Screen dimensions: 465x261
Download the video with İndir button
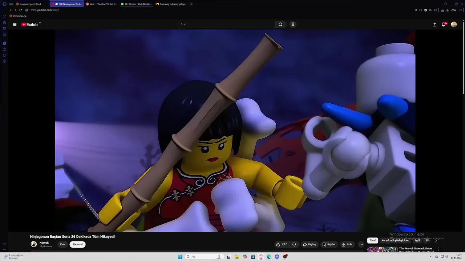(x=347, y=244)
